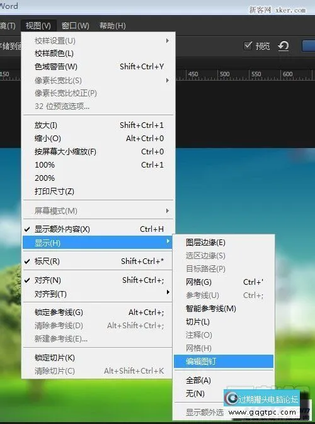Select 打印尺寸(Z) menu item
315x424 pixels.
coord(98,192)
